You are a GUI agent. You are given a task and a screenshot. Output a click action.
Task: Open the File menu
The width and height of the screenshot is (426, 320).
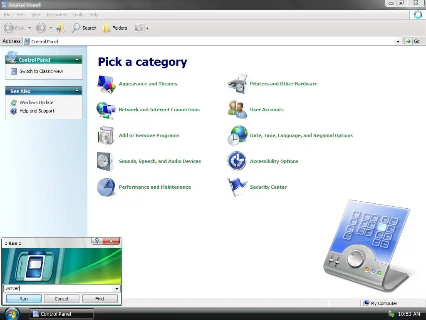[7, 15]
